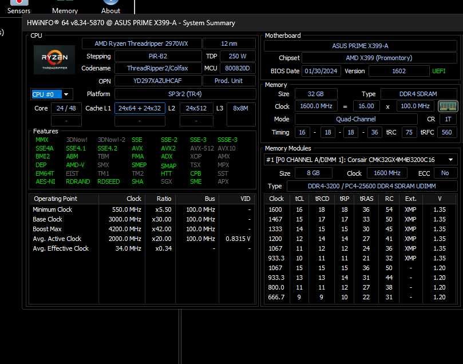Open the Memory toolbar button
463x364 pixels.
[x=65, y=7]
